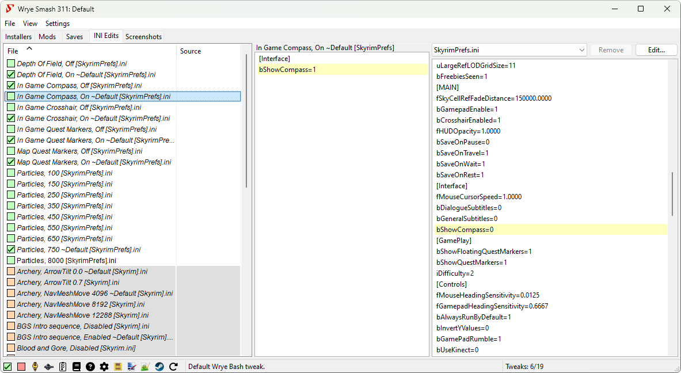The image size is (681, 373).
Task: Click uLargeRefLODGridSize=11 line
Action: point(475,66)
